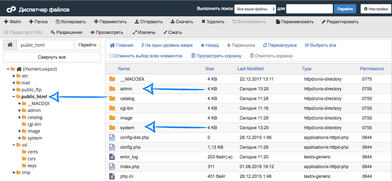Select the Копировать (Copy) toolbar icon
The image size is (392, 181).
coord(70,22)
